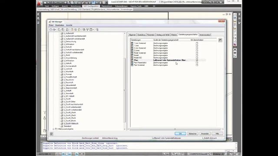Enable style override for Model
278x156 pixels.
pyautogui.click(x=197, y=55)
